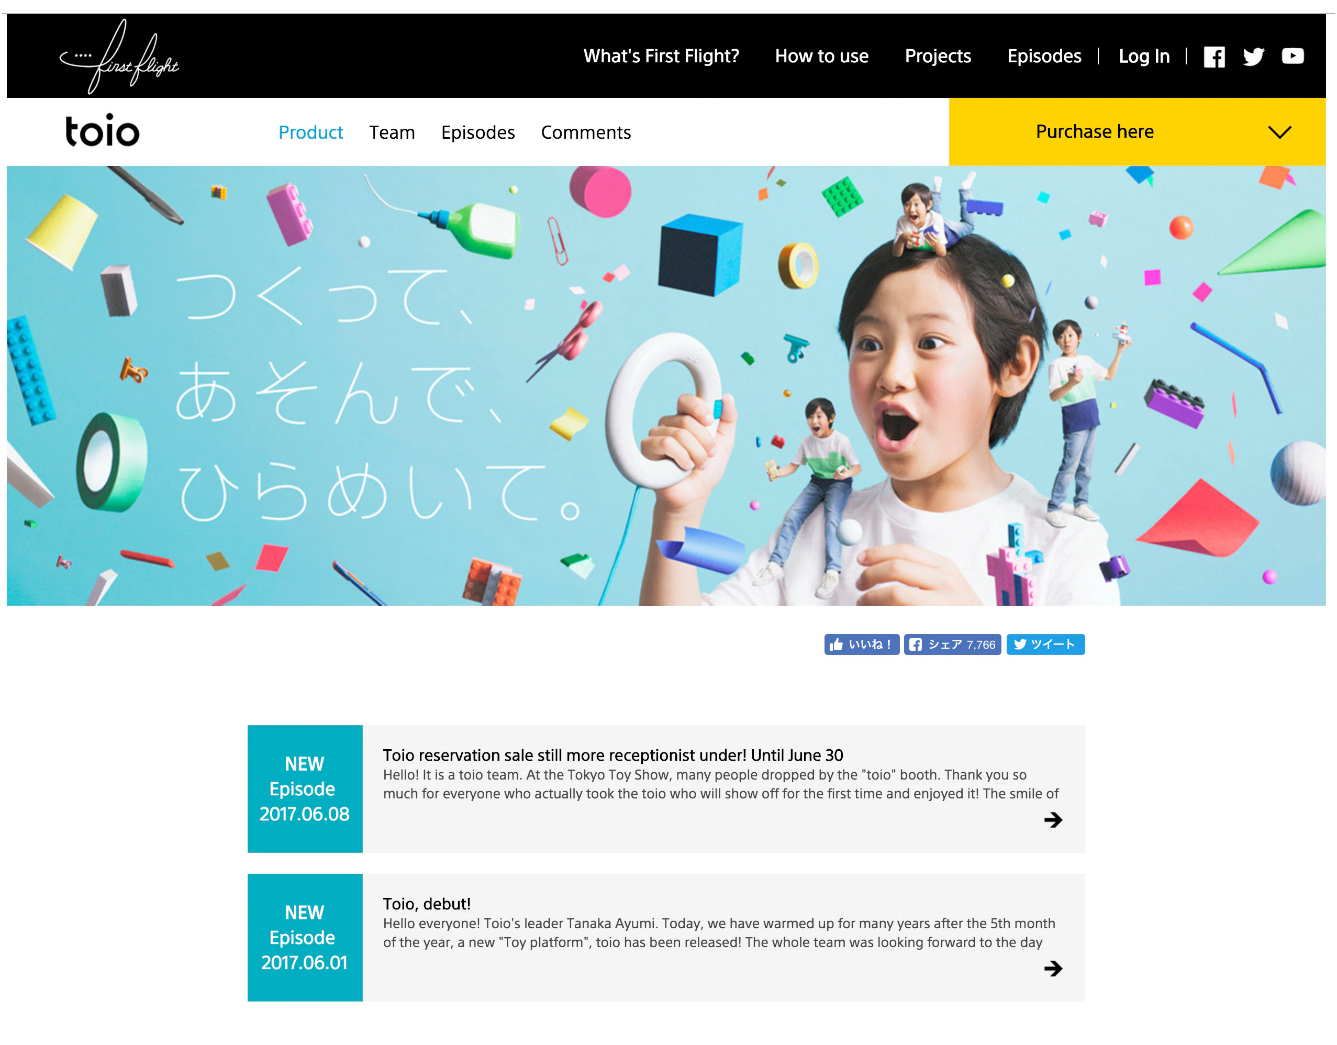Click the chevron in the yellow purchase bar

click(x=1279, y=132)
